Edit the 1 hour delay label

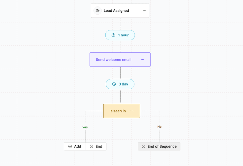click(x=123, y=35)
